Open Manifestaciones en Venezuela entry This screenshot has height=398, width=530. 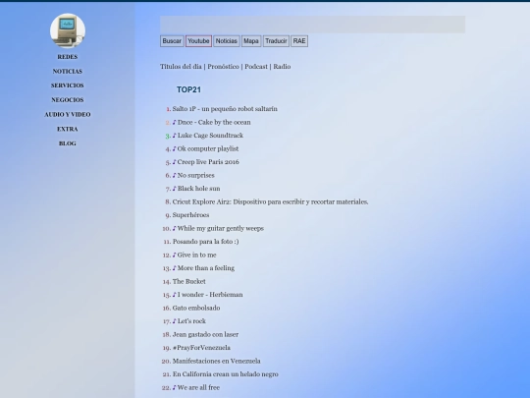[x=216, y=361]
